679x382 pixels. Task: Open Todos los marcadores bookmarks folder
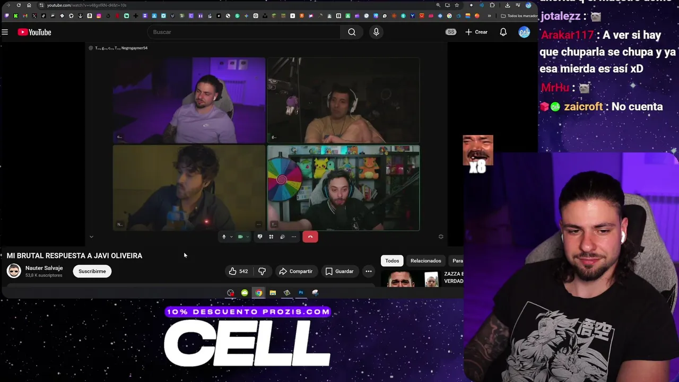[x=519, y=16]
